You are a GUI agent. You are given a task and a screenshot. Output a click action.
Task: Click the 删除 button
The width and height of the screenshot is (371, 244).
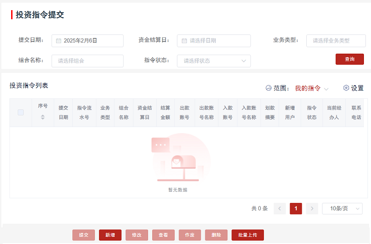[x=216, y=235]
